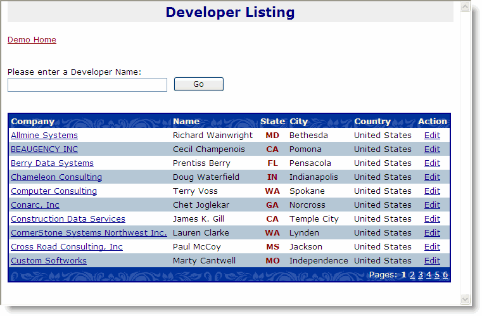482x316 pixels.
Task: Select the name Lauren Clarke
Action: (x=201, y=232)
